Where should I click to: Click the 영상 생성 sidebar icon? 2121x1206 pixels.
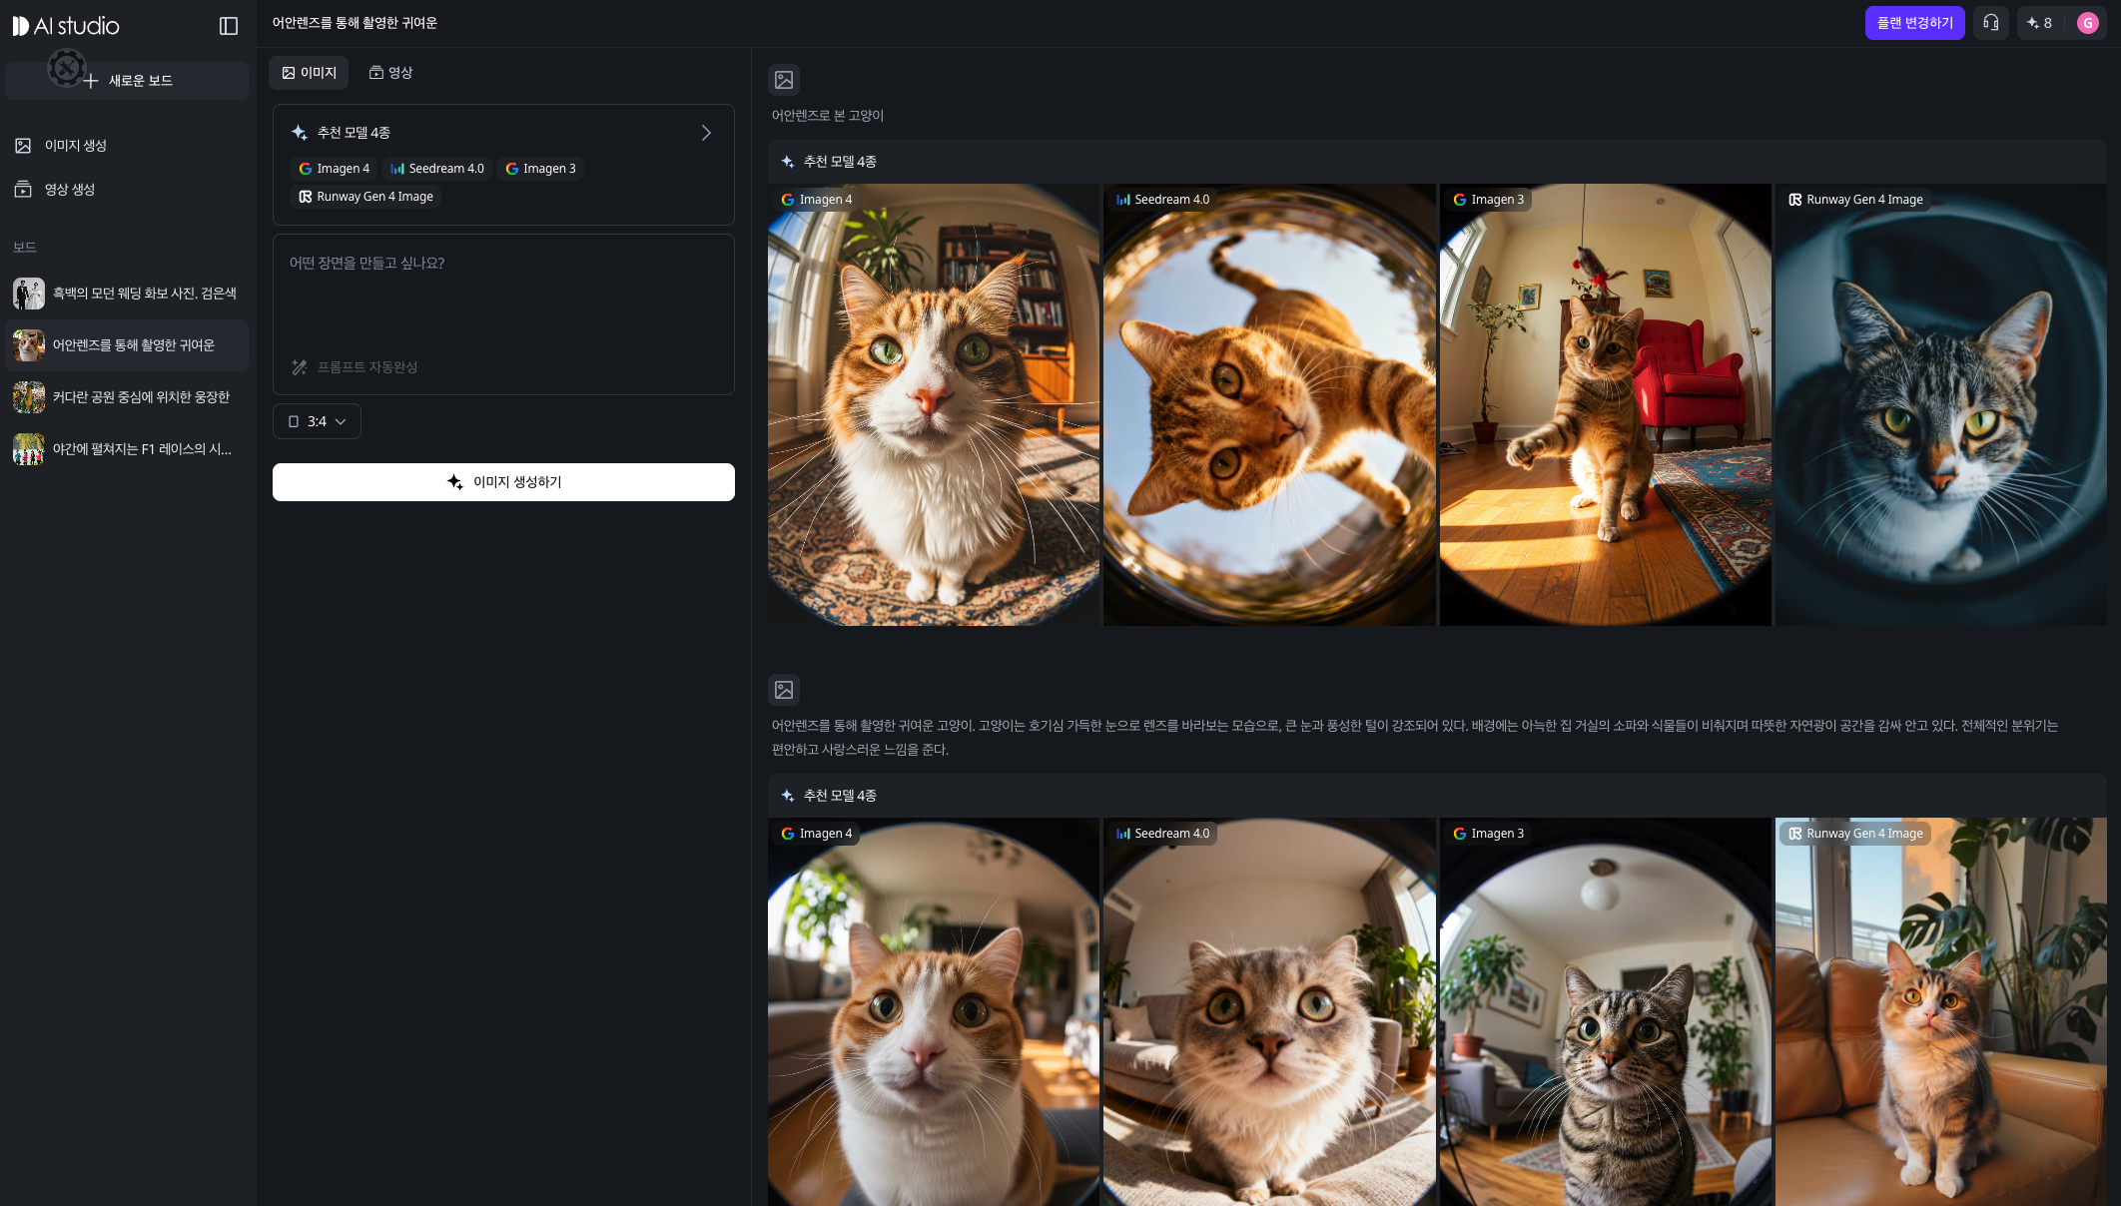click(x=23, y=190)
